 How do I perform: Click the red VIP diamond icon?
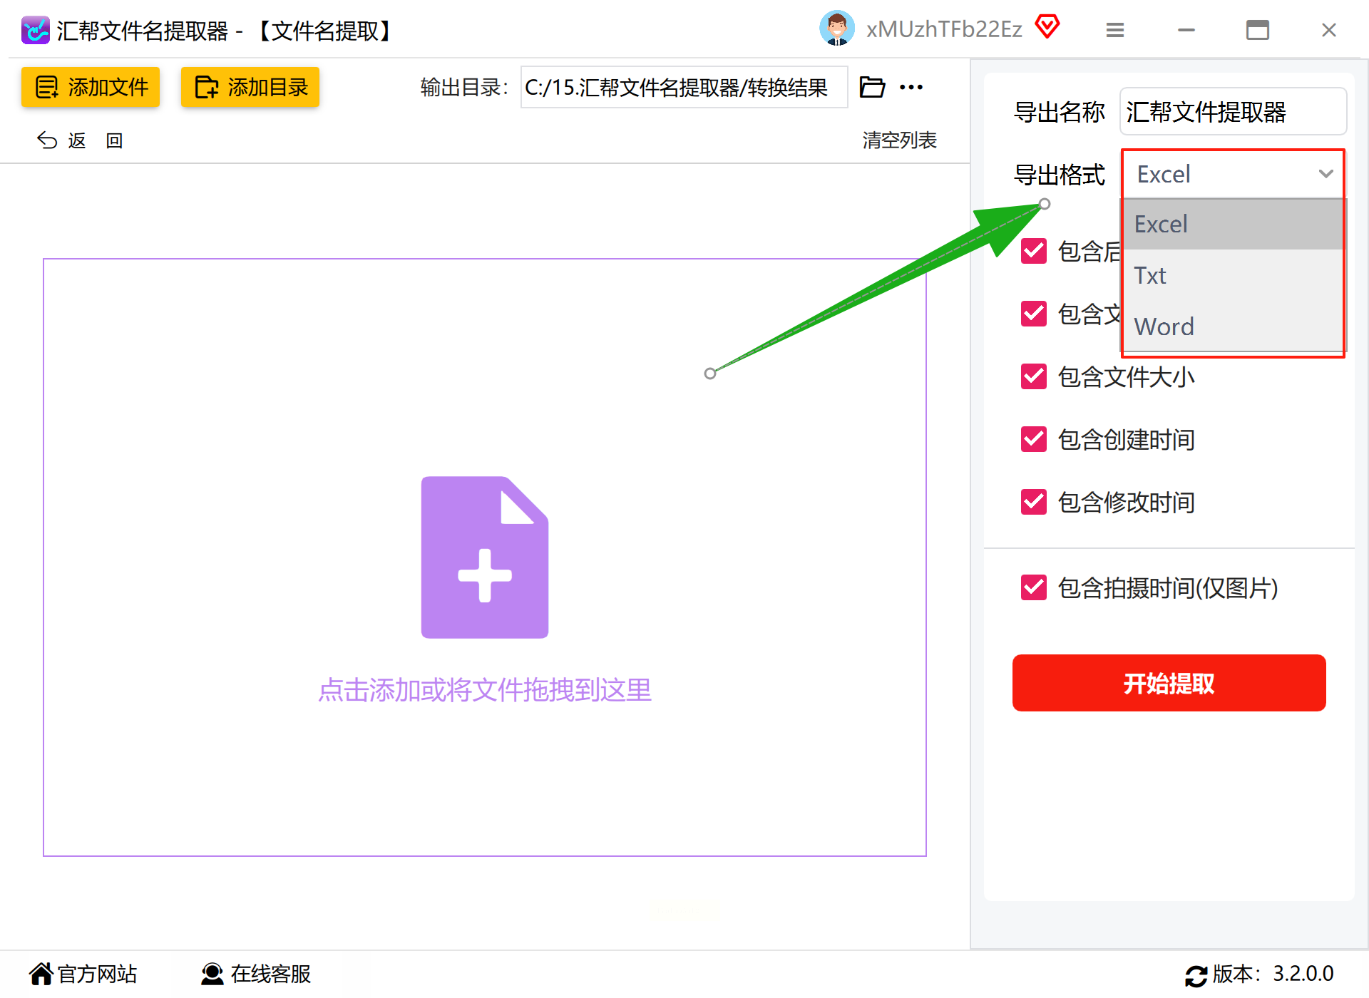[1047, 28]
